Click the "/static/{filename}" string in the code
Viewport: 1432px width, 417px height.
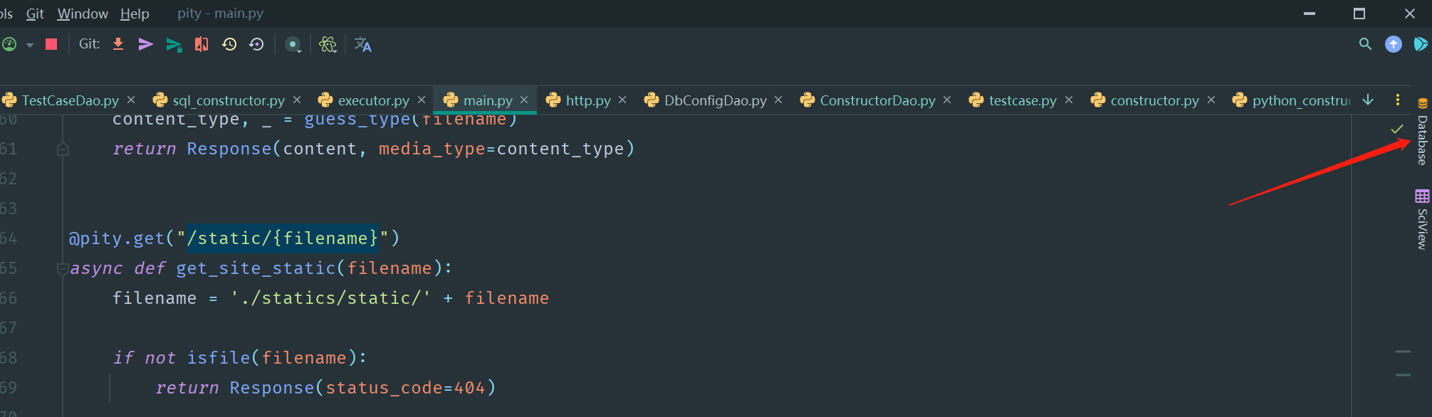tap(282, 238)
